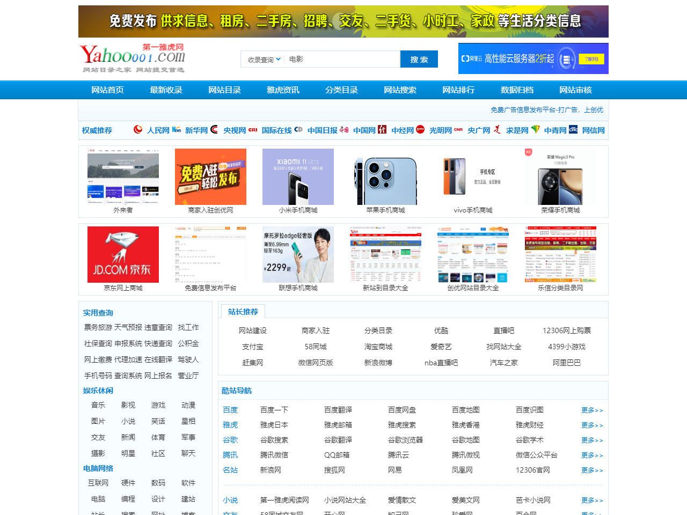Click the 中国网 logo icon
The width and height of the screenshot is (687, 515).
(344, 129)
